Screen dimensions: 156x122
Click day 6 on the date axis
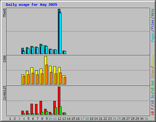[x=33, y=119]
